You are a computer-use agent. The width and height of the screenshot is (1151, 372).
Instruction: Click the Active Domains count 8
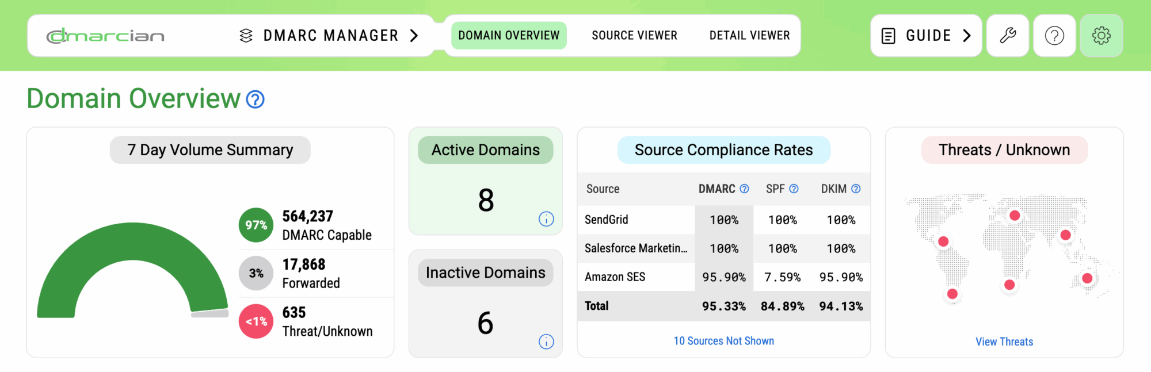(486, 200)
